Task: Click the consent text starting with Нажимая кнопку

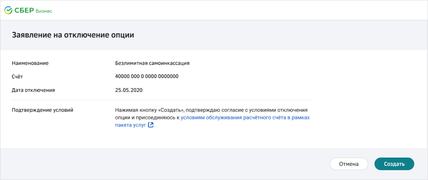Action: point(134,109)
